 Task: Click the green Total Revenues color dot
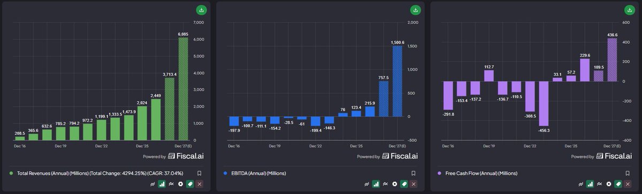tap(12, 173)
